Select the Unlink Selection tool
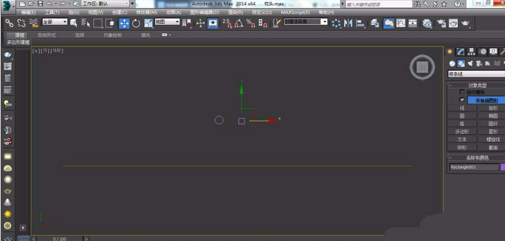 pos(21,23)
